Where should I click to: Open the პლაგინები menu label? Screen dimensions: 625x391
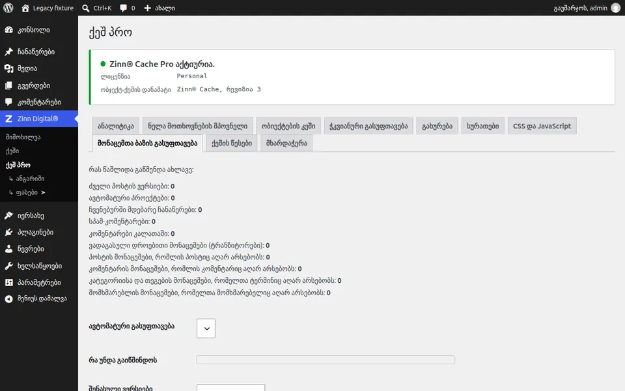35,232
